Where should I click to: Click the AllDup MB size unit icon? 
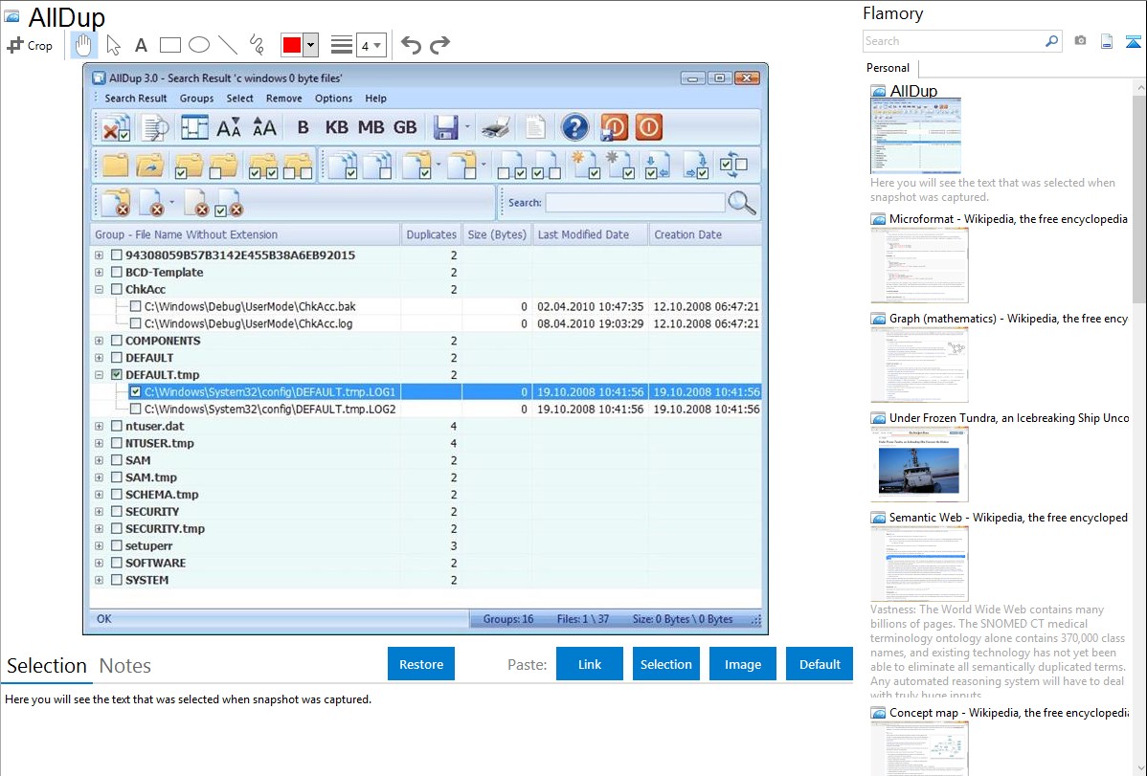371,127
